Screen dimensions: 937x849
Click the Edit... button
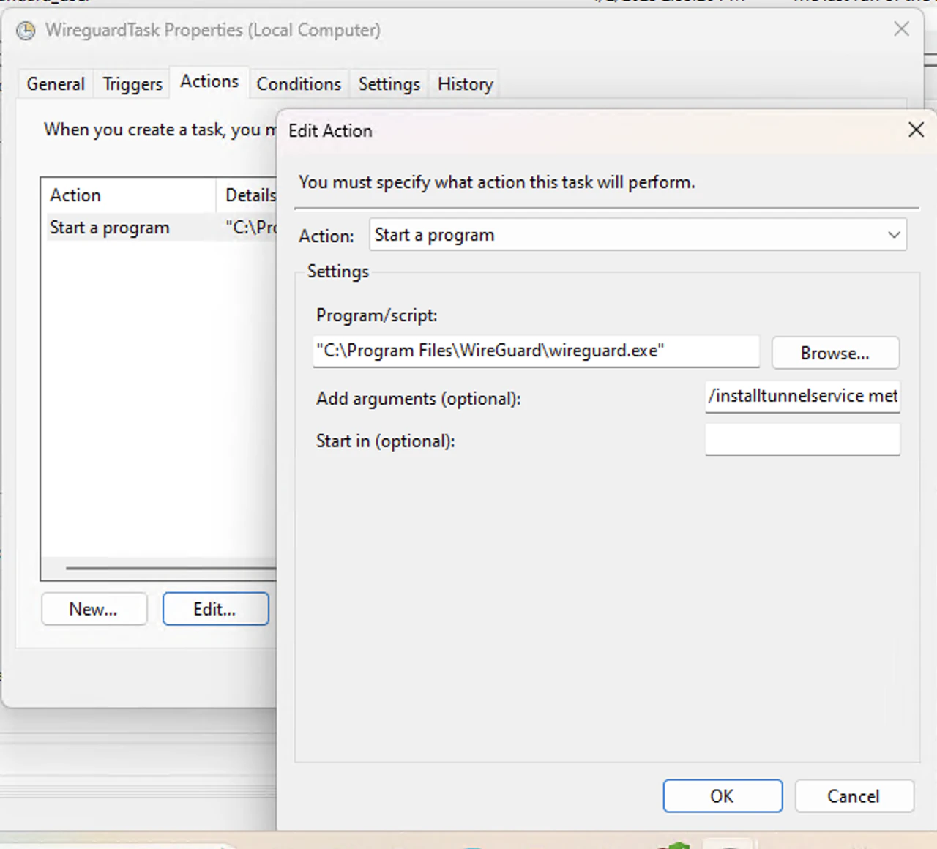pos(215,608)
